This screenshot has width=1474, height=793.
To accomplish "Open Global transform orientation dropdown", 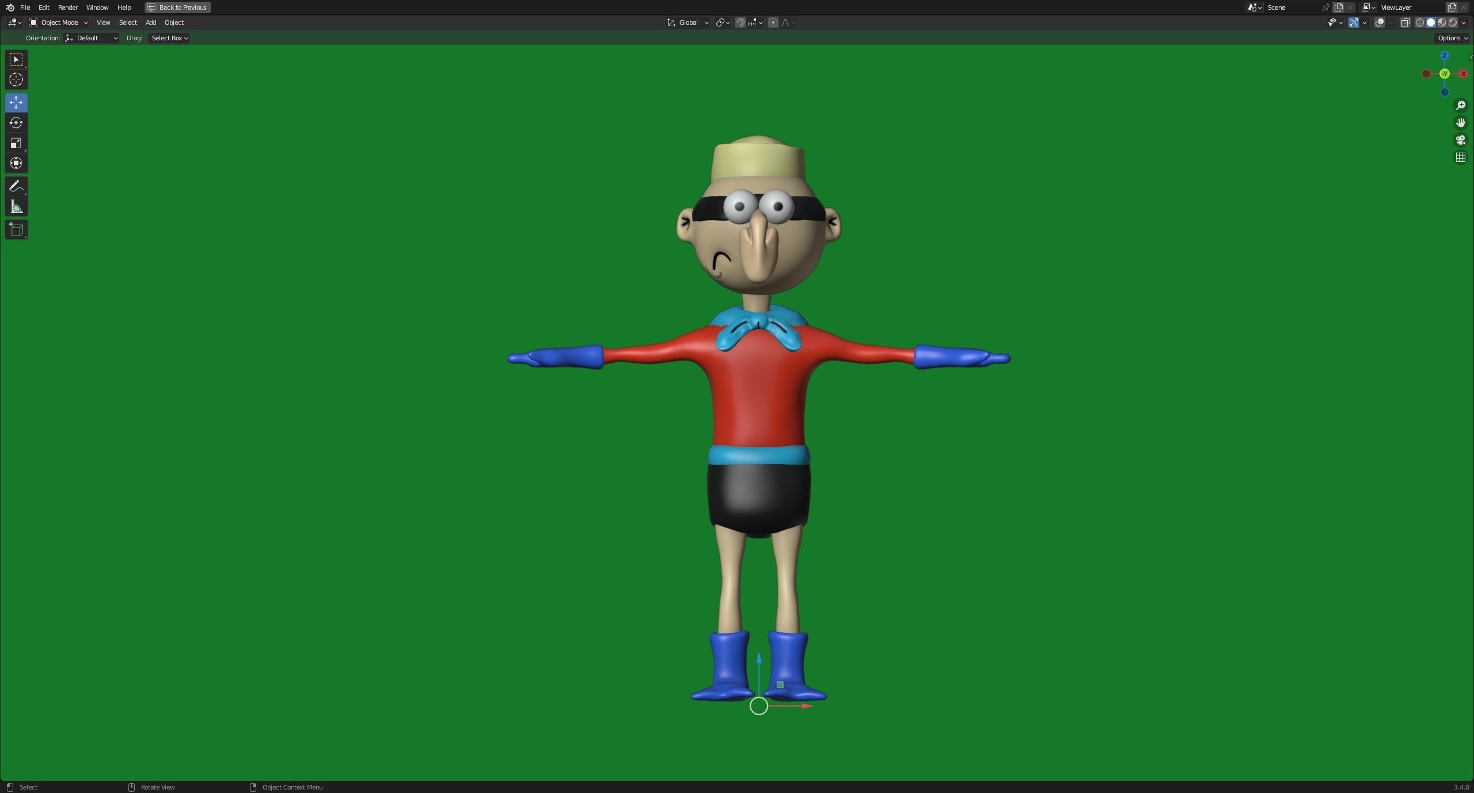I will 687,22.
